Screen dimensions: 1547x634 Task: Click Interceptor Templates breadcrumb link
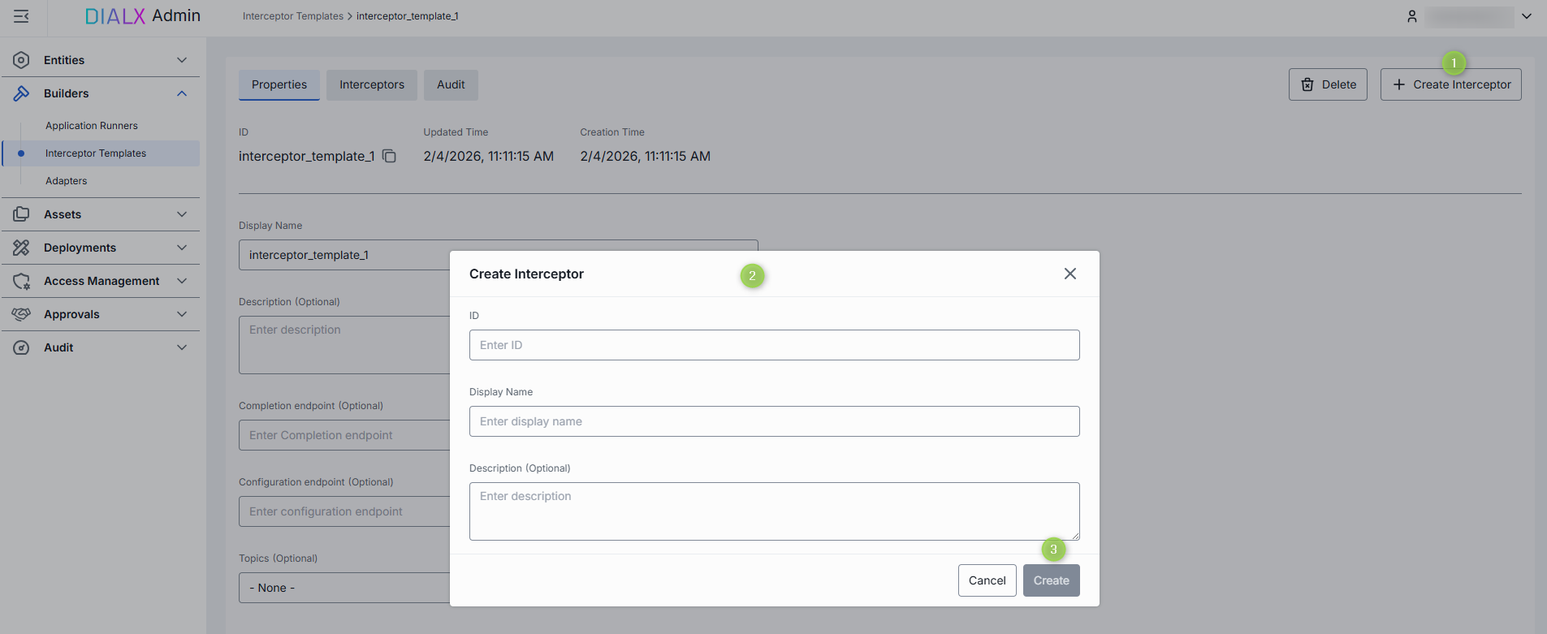pyautogui.click(x=292, y=16)
